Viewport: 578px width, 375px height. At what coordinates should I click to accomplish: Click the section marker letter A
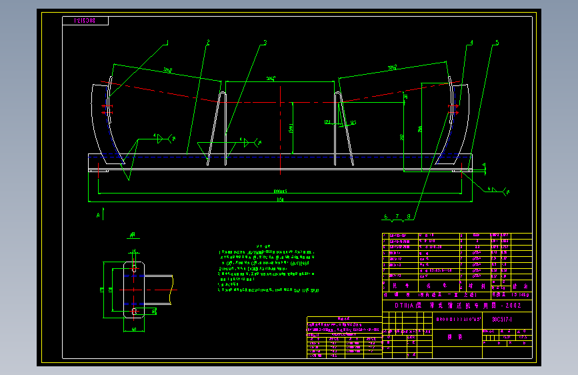tap(98, 215)
